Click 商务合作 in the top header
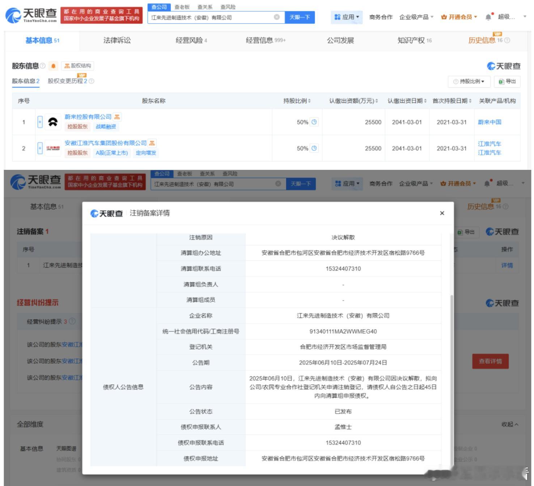The width and height of the screenshot is (534, 486). point(381,17)
